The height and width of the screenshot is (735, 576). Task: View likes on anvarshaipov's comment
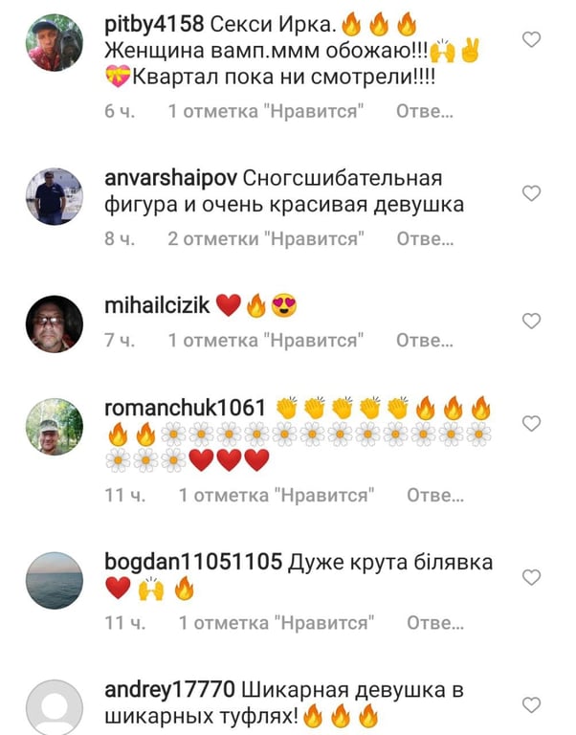pyautogui.click(x=266, y=239)
